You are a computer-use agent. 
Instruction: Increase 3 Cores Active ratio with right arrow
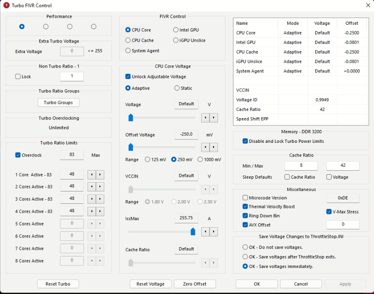tap(100, 199)
